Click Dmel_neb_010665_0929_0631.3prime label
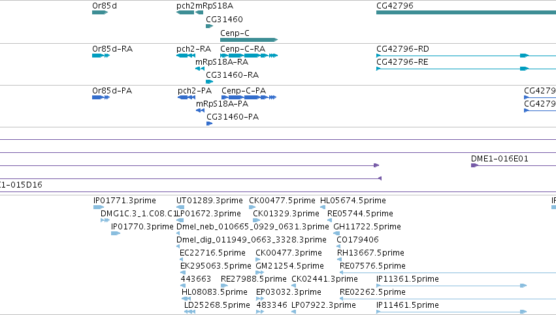Image resolution: width=556 pixels, height=315 pixels. tap(252, 227)
